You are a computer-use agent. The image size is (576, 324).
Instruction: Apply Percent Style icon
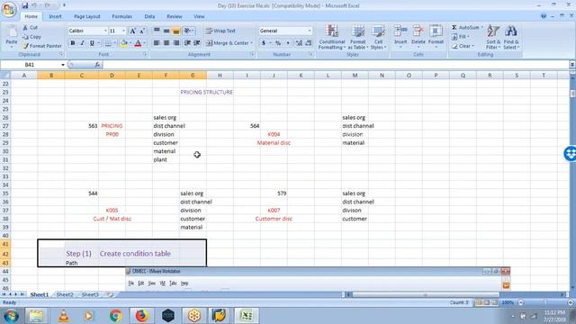pos(278,43)
